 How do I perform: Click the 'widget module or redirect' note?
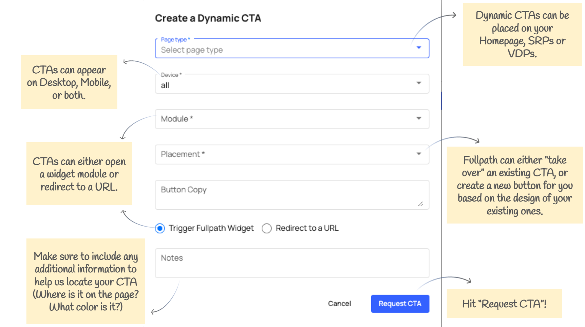79,174
